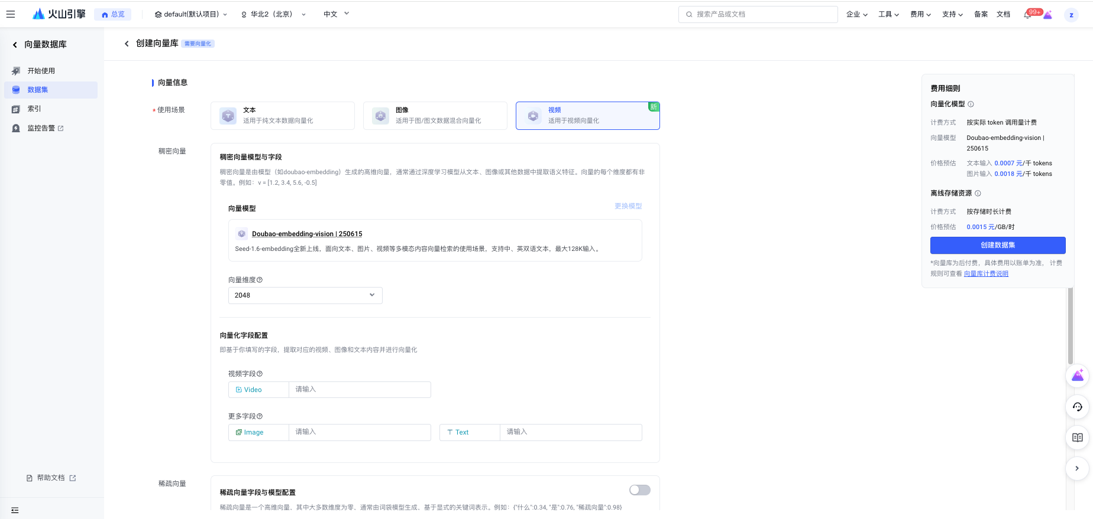Screen dimensions: 1093x519
Task: Open the user avatar menu
Action: point(1071,15)
